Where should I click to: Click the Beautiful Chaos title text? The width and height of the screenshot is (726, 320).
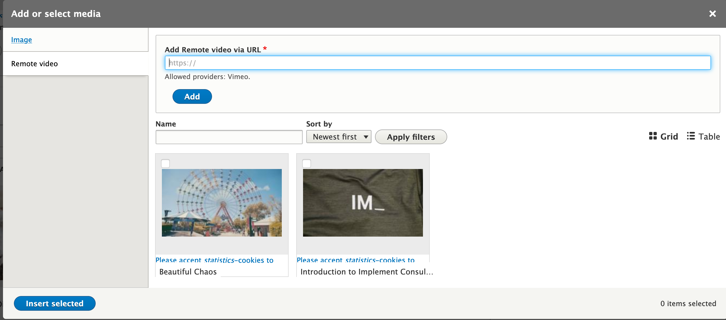[188, 271]
